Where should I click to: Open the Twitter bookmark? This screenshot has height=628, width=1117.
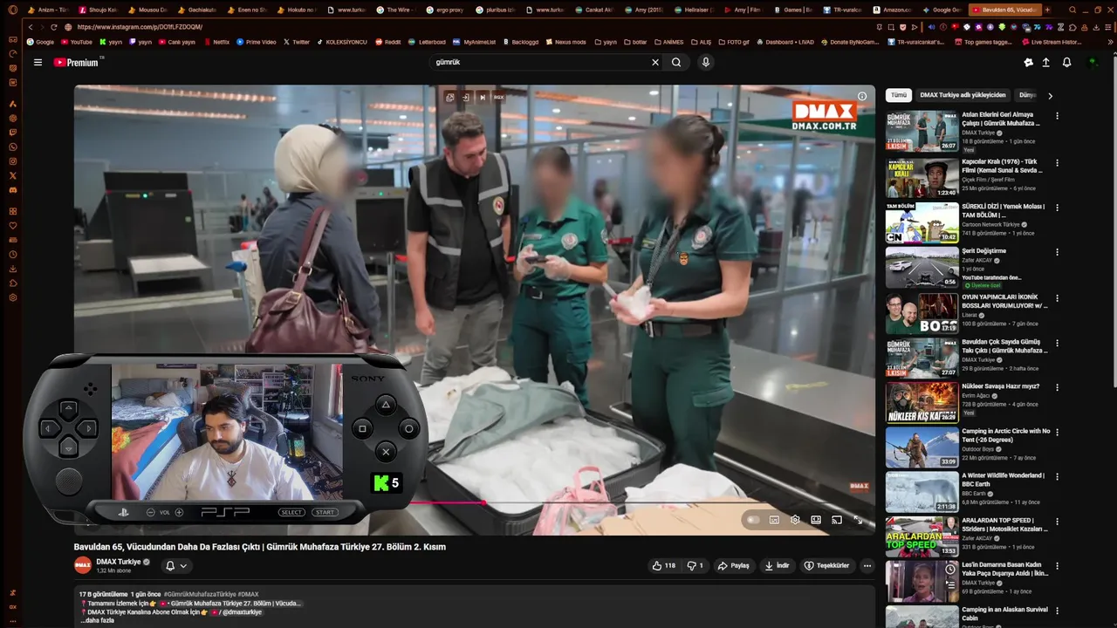(x=296, y=42)
